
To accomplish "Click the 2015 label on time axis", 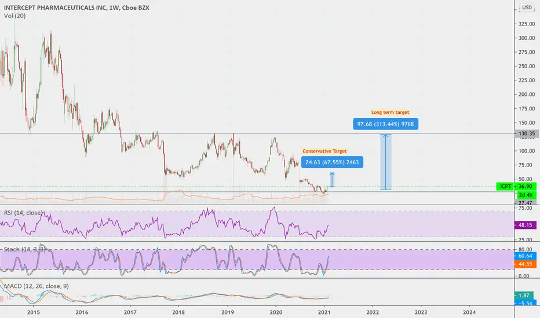I will (x=34, y=312).
